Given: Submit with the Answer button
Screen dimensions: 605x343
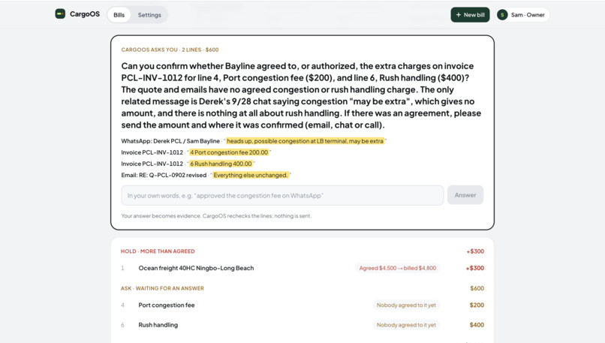Looking at the screenshot, I should pos(465,195).
